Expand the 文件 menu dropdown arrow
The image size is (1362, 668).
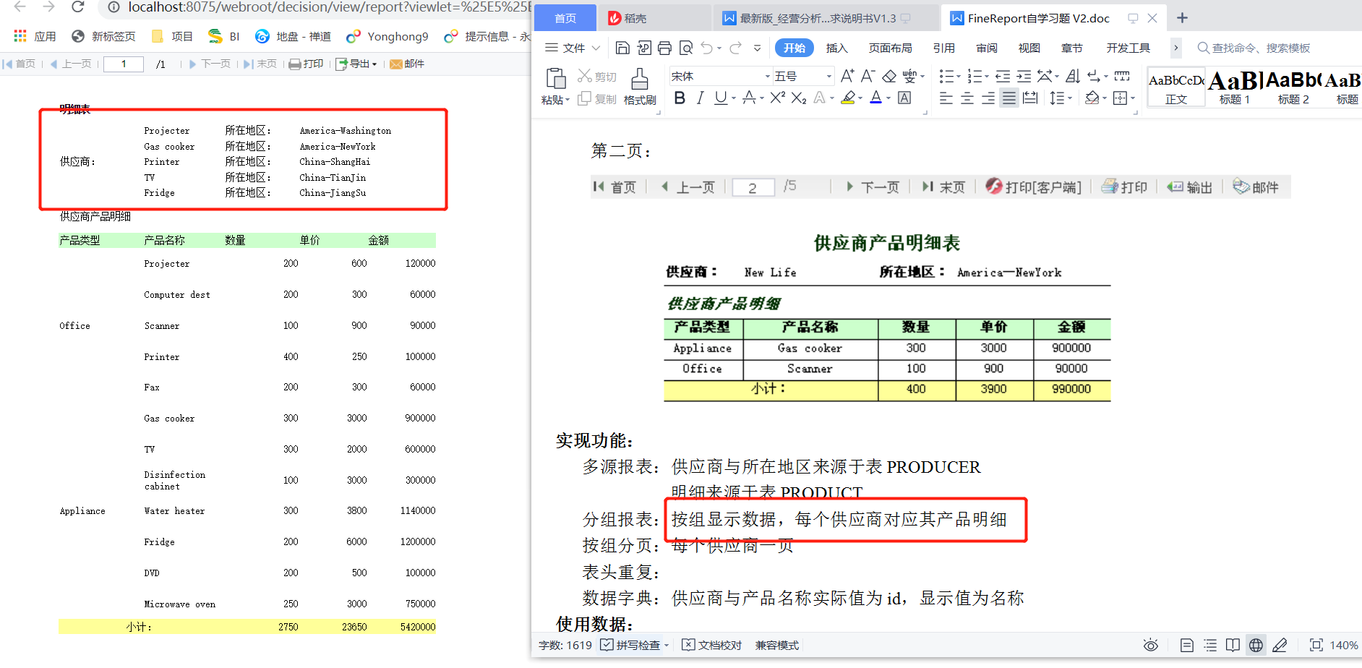(596, 48)
